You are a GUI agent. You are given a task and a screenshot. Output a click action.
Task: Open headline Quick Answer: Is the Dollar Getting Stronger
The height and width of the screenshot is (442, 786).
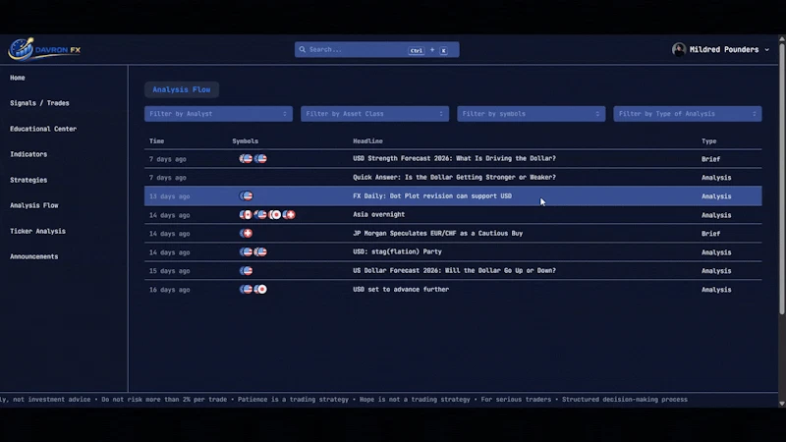454,178
